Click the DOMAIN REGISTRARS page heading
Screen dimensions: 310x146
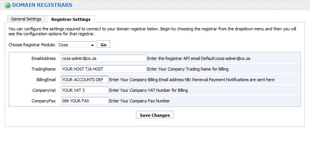42,5
